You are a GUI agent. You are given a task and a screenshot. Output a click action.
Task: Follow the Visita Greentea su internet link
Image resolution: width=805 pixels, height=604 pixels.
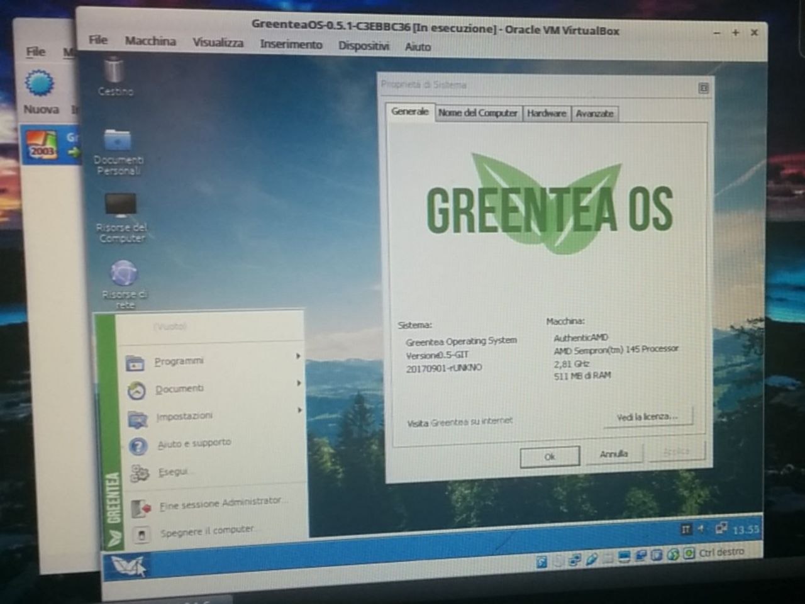click(460, 422)
